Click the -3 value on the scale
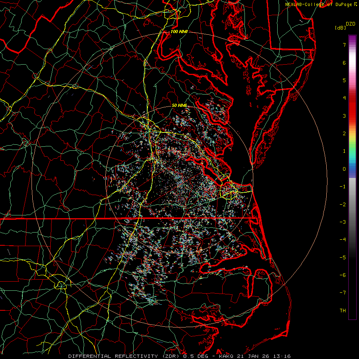 pos(343,222)
